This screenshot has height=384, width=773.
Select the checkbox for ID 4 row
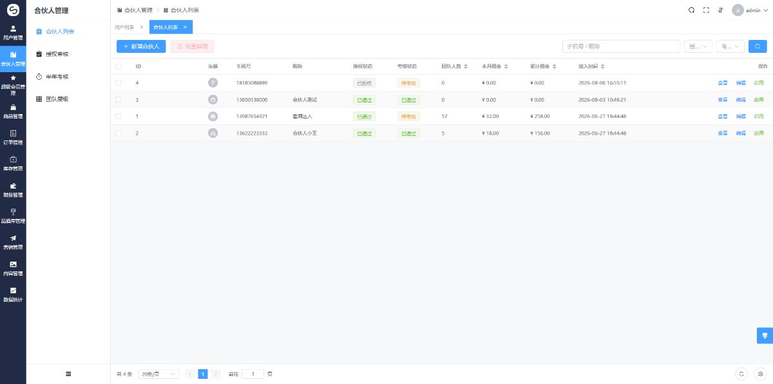click(118, 82)
